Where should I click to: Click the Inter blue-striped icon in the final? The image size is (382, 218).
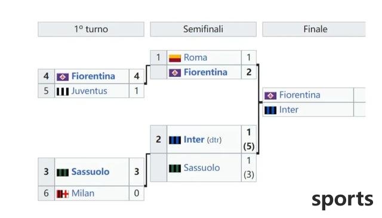click(x=270, y=110)
